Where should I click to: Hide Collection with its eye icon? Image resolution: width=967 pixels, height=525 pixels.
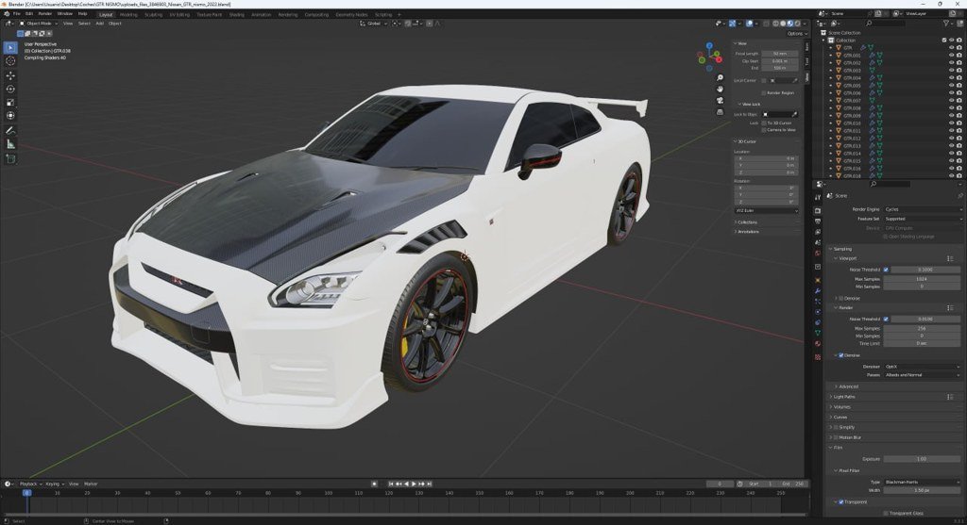click(951, 40)
